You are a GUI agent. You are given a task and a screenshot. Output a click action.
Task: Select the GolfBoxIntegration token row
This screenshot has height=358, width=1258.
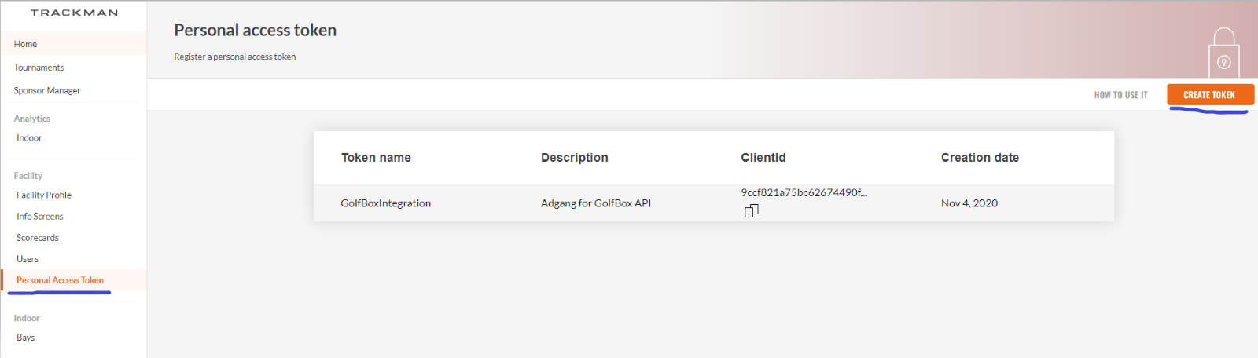385,203
